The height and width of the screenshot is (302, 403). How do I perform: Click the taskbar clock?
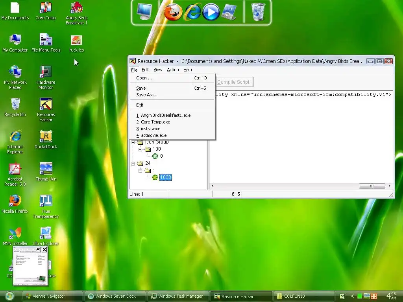391,296
